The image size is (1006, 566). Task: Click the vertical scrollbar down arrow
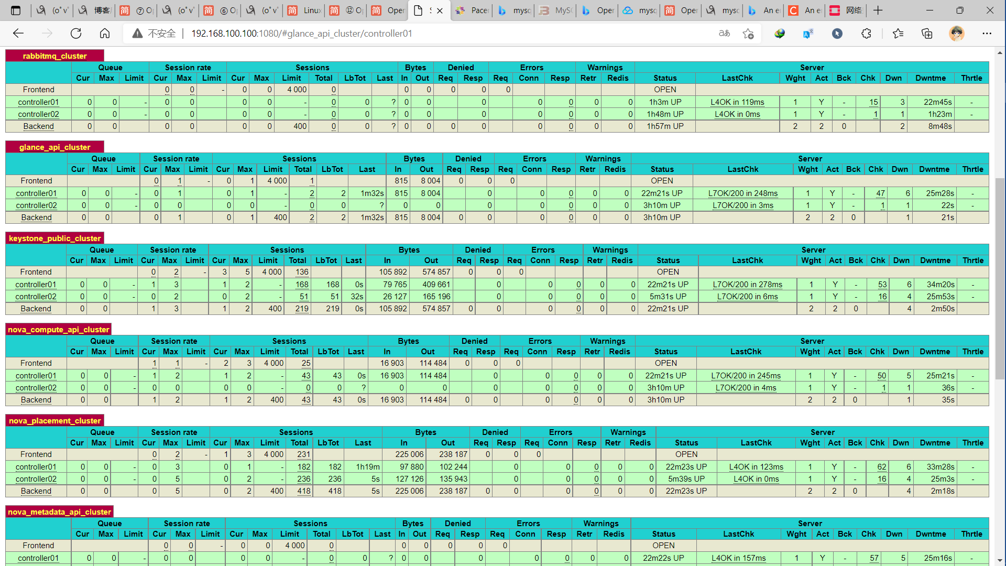pyautogui.click(x=1000, y=561)
